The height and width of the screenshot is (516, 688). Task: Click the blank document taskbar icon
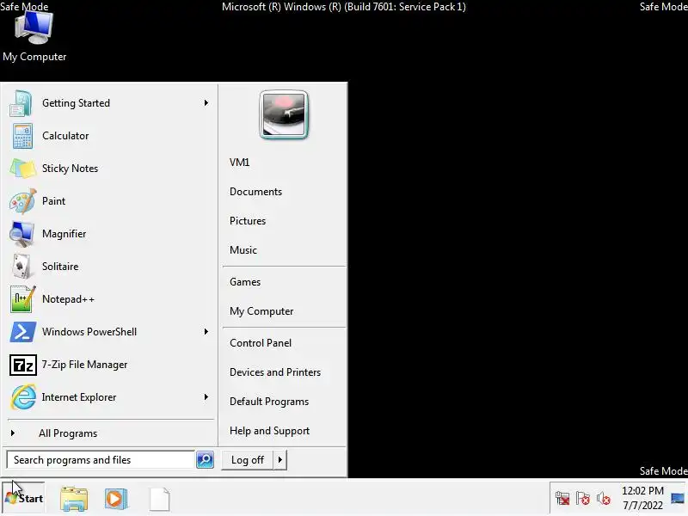pyautogui.click(x=159, y=499)
